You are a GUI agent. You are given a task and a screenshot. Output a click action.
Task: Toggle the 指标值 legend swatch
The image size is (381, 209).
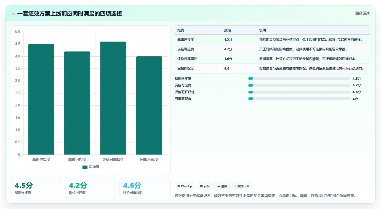pos(85,167)
